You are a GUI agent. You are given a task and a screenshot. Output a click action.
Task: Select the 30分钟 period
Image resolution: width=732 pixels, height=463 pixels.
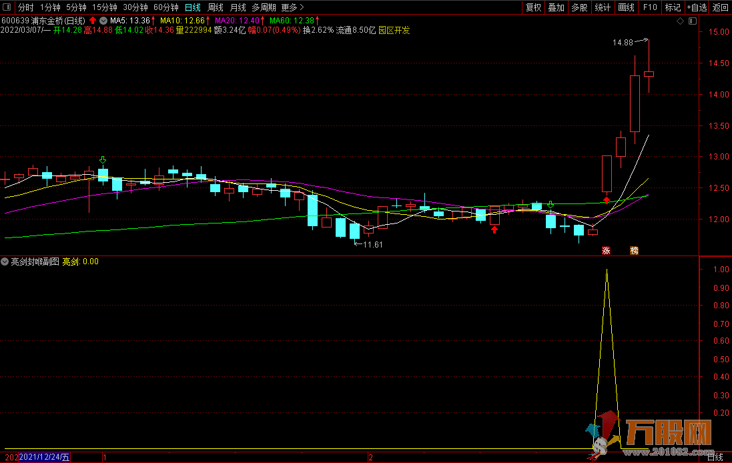coord(135,7)
